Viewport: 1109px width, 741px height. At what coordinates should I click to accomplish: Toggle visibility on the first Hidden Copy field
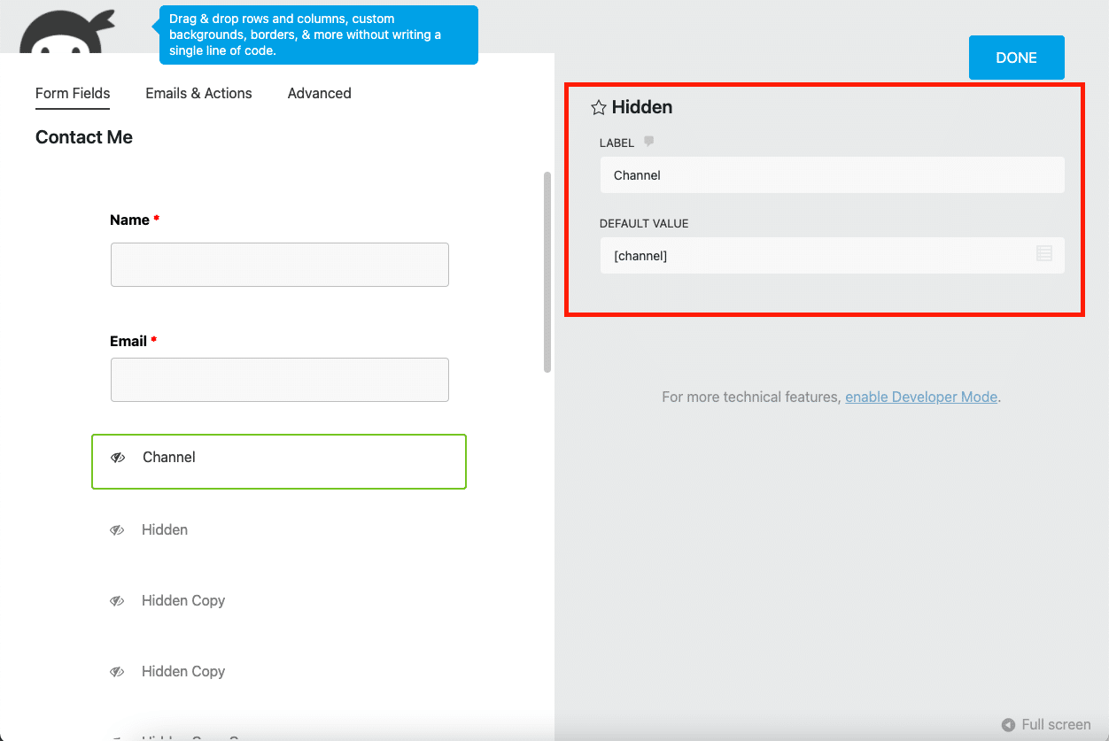tap(116, 600)
